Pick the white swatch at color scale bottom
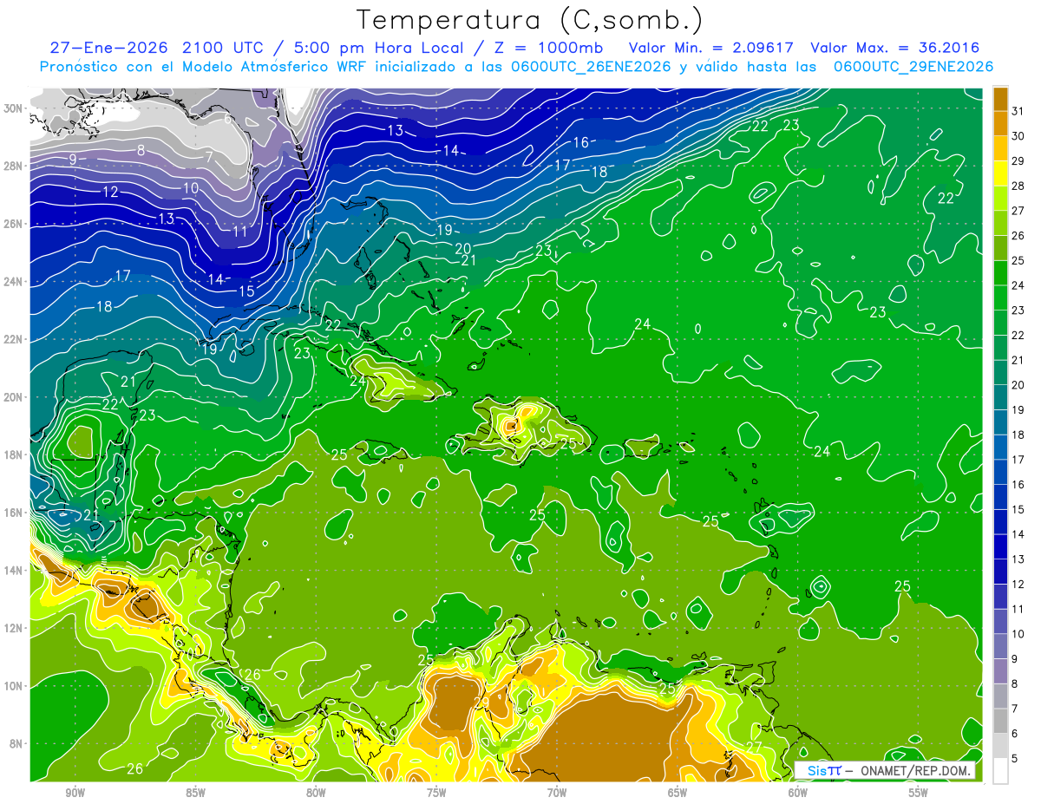The image size is (1041, 804). point(1000,771)
